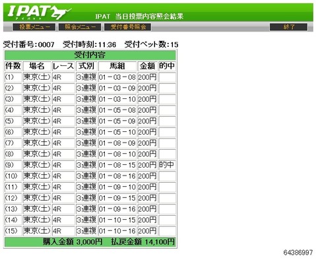Viewport: 316px width, 260px height.
Task: Select horse combination 01-03-09
Action: [x=117, y=88]
